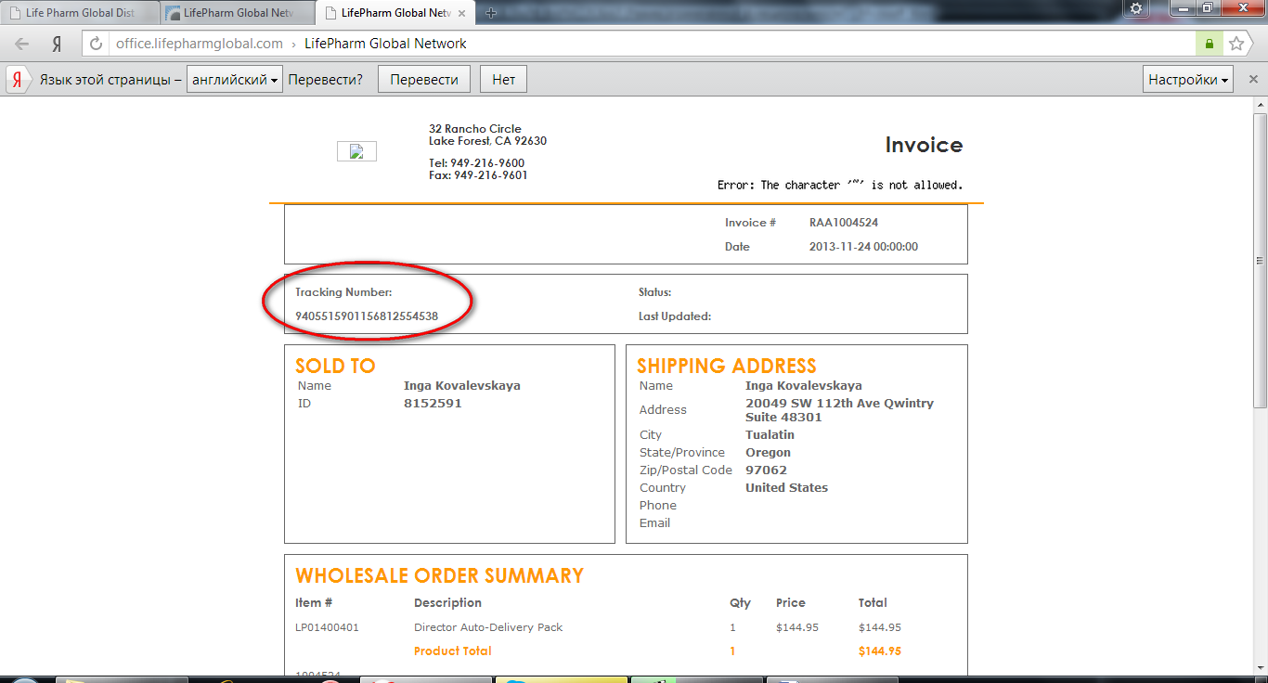Click the browser back arrow

coord(21,44)
